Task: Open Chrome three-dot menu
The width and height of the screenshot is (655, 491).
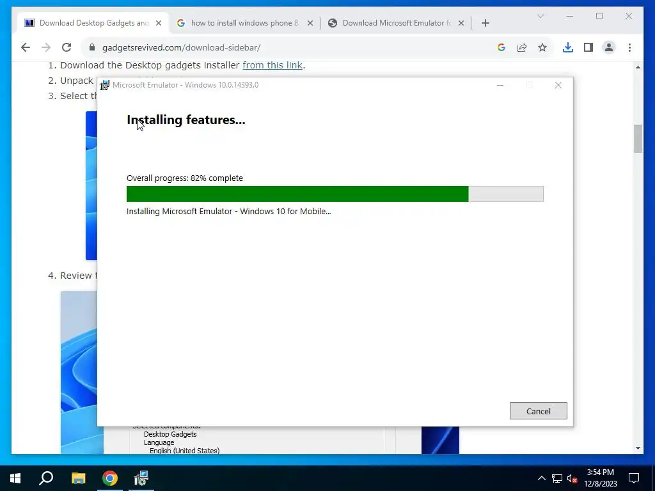Action: (x=629, y=47)
